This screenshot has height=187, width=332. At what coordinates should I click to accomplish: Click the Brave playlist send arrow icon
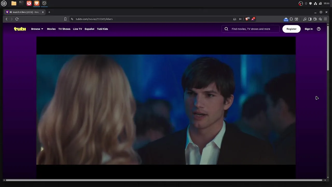240,19
